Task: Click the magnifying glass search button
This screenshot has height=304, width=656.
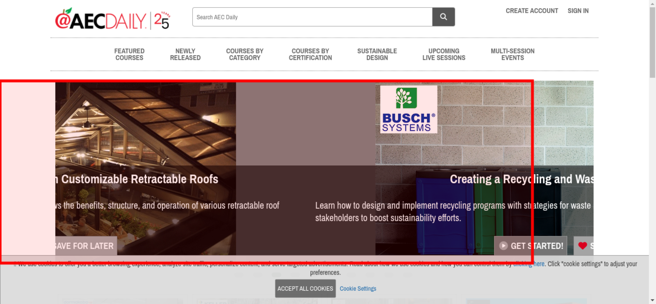Action: tap(443, 17)
